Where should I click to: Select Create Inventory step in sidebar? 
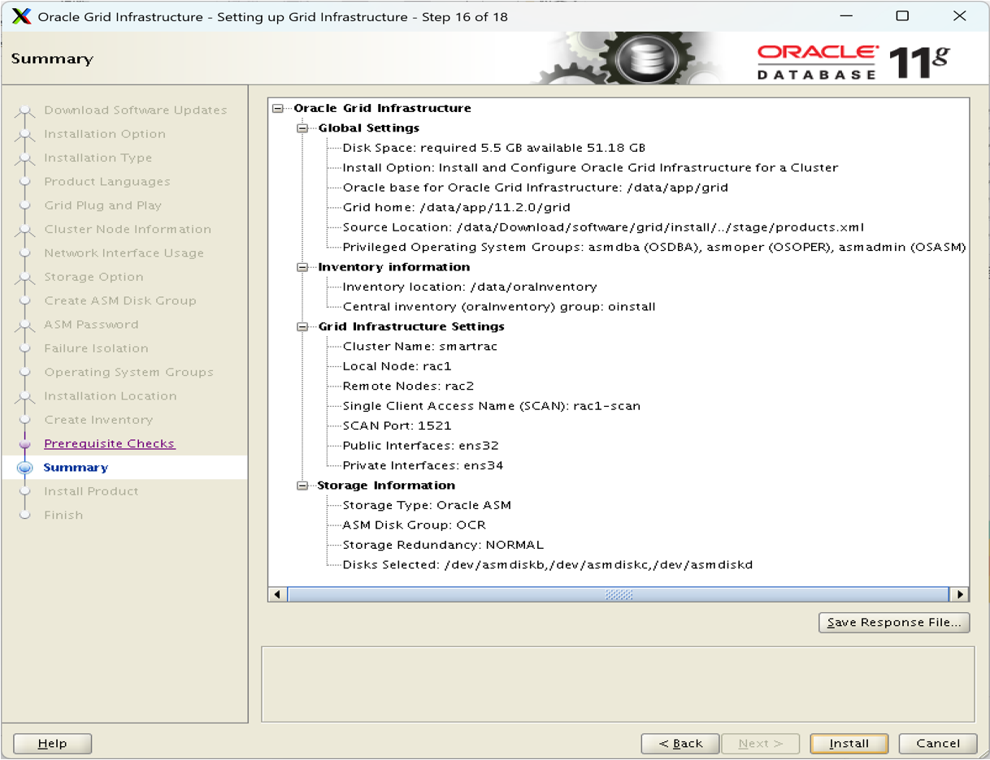point(98,420)
